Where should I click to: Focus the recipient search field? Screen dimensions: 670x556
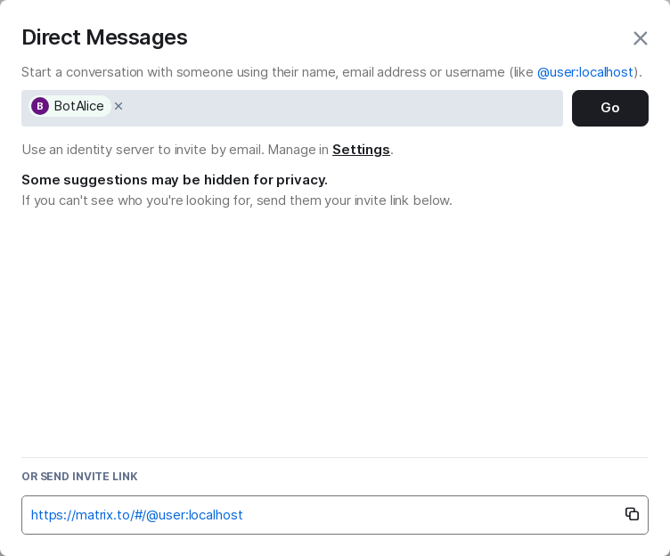[x=343, y=108]
